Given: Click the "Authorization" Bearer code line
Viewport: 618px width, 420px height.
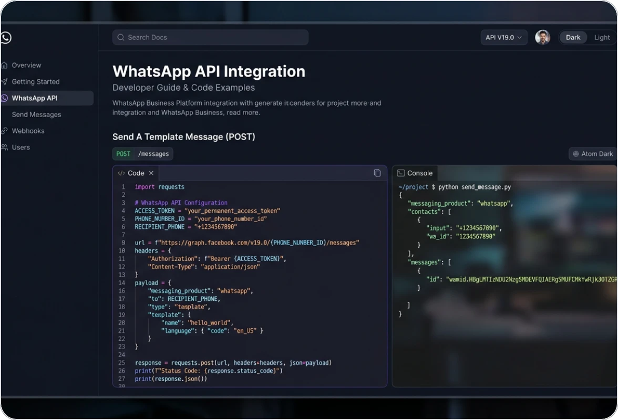Looking at the screenshot, I should [x=217, y=259].
